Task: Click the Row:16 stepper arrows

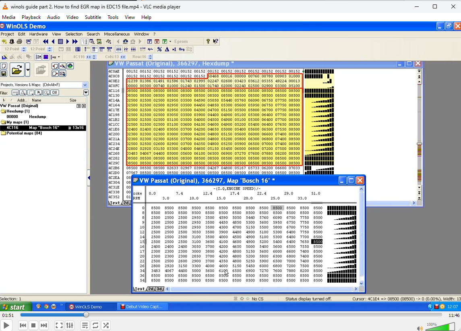Action: click(150, 57)
